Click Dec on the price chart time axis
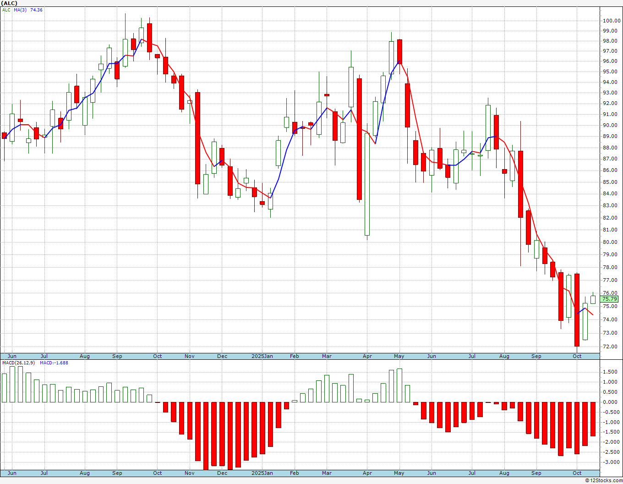The height and width of the screenshot is (484, 623). point(222,356)
